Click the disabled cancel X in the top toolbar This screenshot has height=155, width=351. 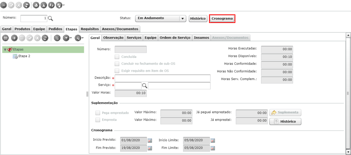(x=19, y=5)
